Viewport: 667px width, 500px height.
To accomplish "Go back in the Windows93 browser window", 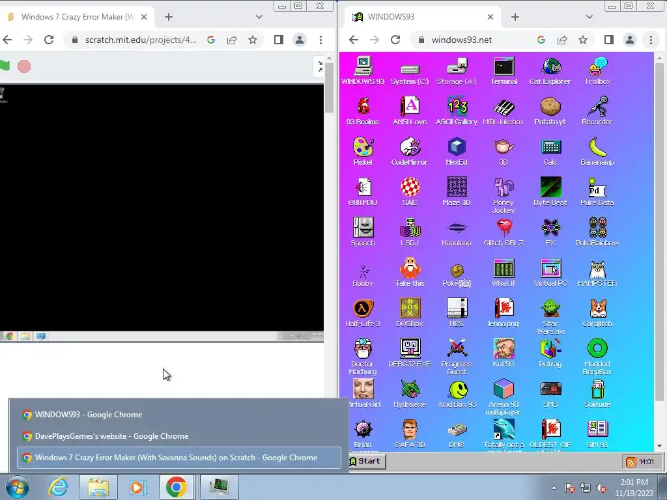I will pyautogui.click(x=354, y=40).
